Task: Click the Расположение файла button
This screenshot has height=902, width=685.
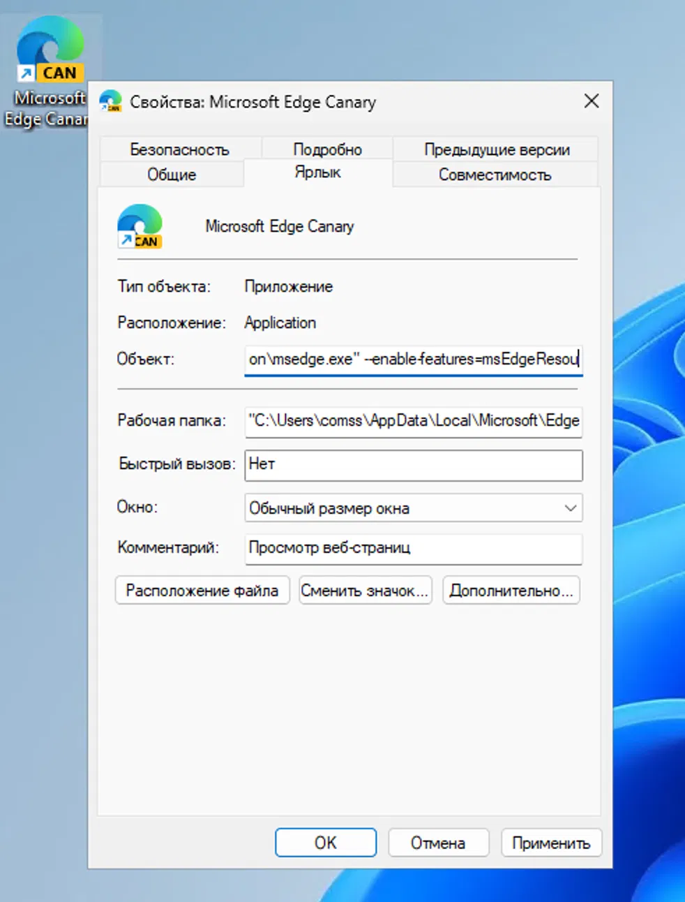Action: click(202, 591)
